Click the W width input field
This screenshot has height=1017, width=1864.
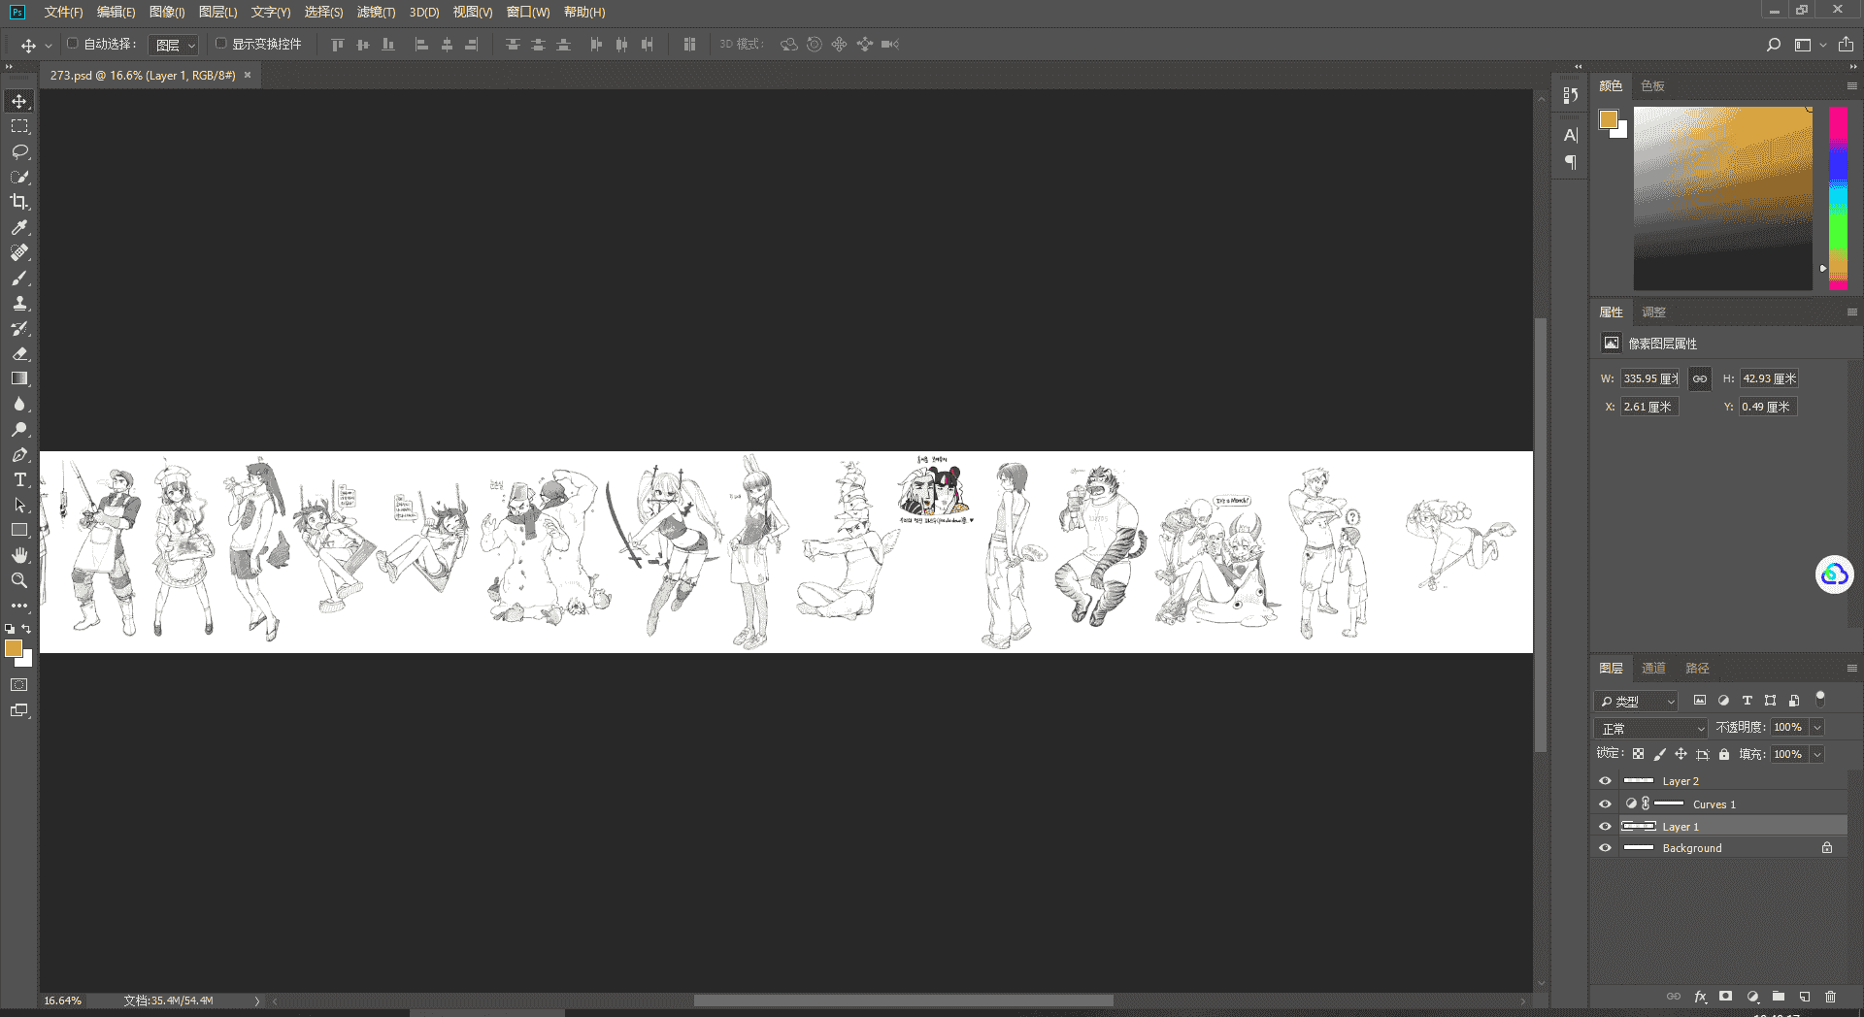point(1649,378)
